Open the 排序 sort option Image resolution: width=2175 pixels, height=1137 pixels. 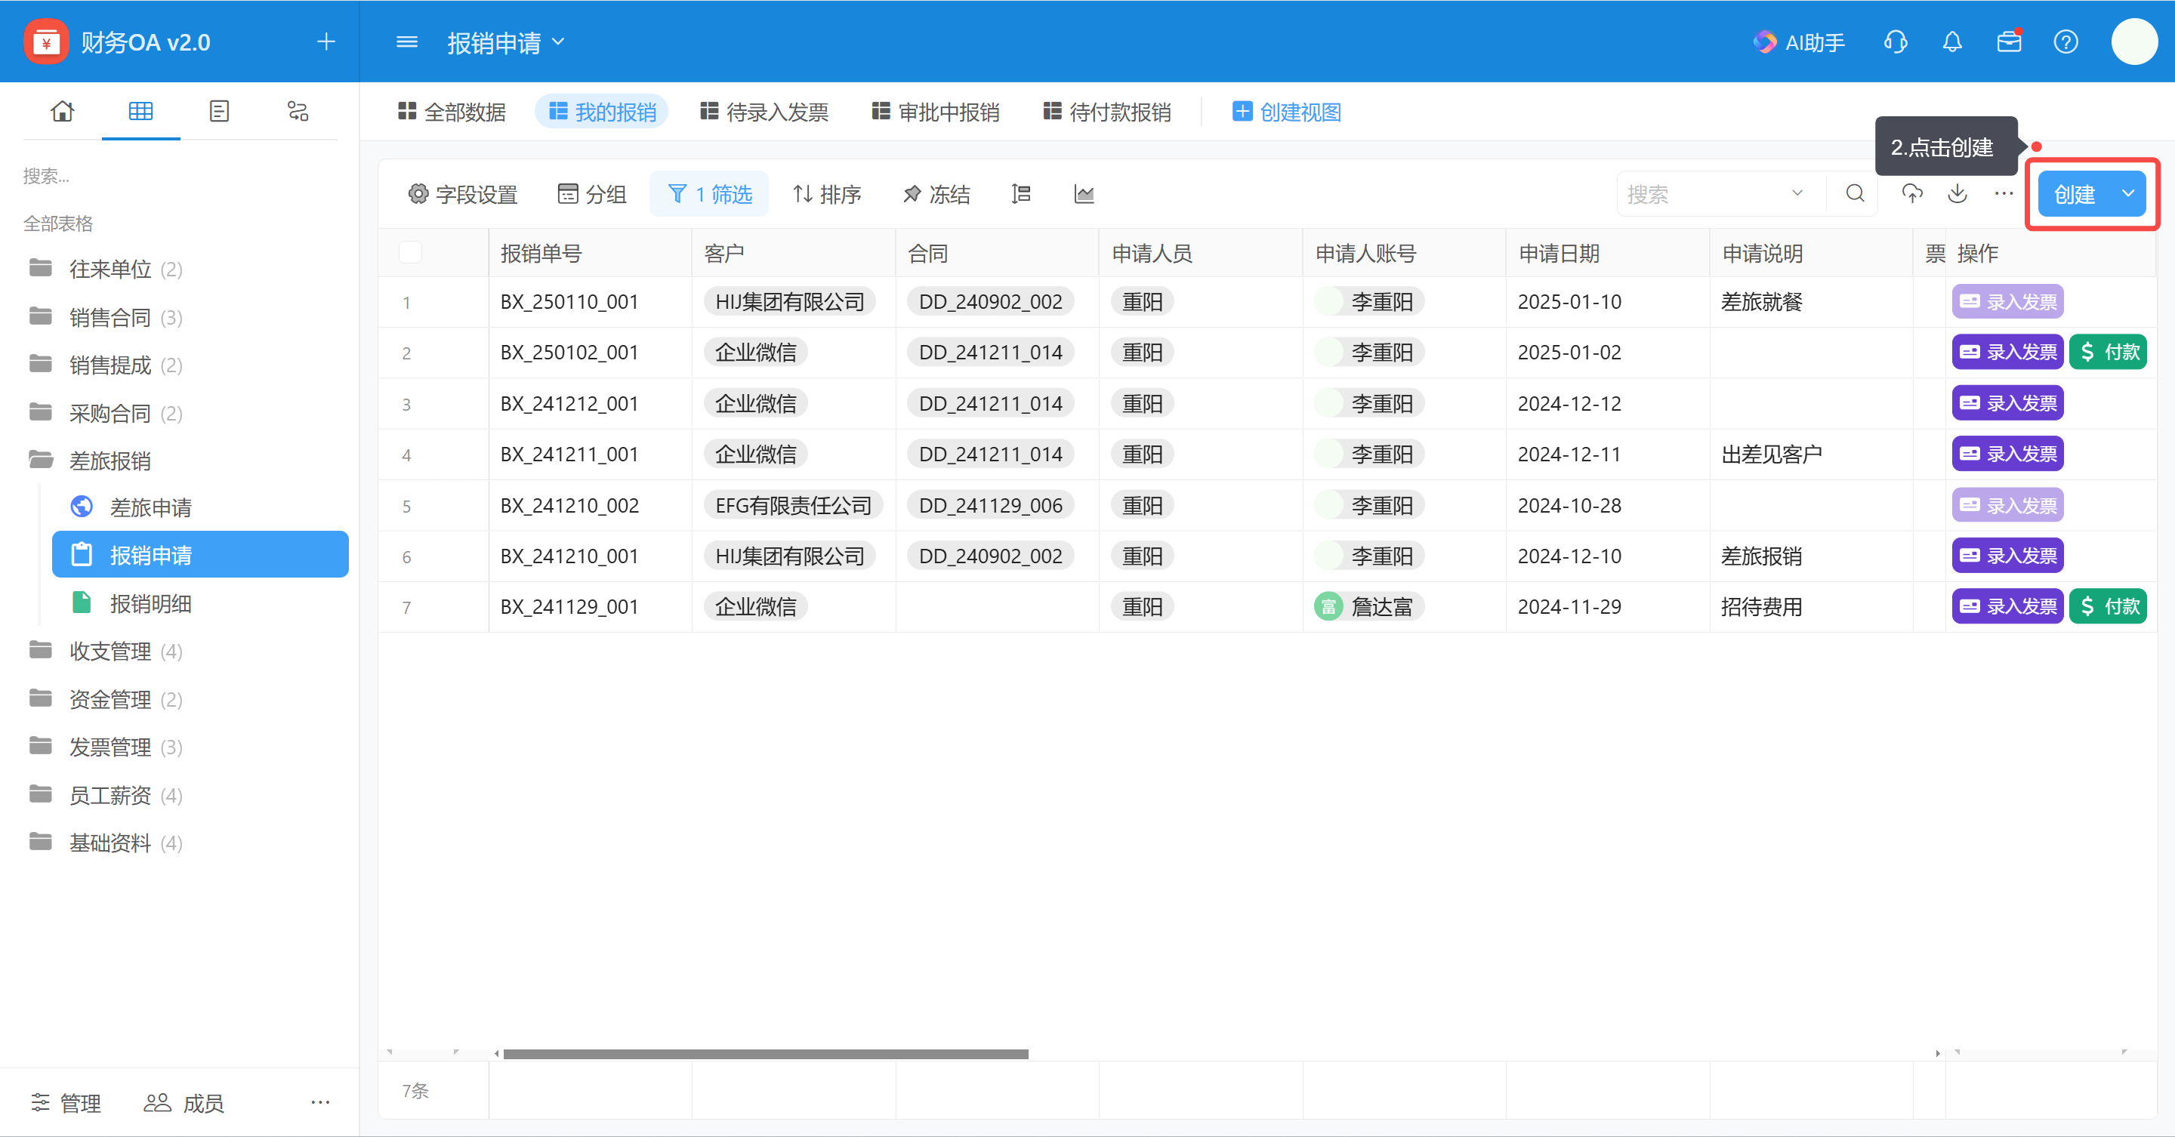click(827, 194)
